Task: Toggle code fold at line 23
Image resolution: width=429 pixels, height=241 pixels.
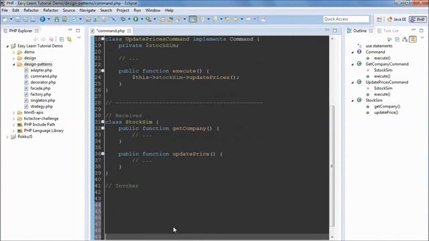Action: [x=103, y=70]
